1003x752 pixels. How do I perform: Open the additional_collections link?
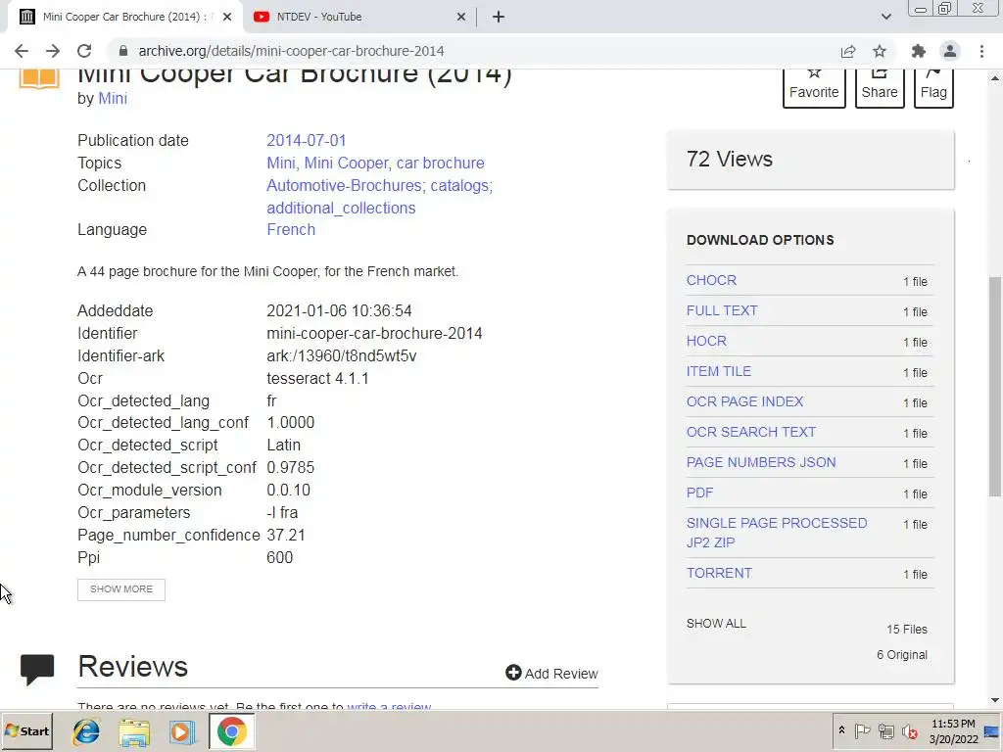[x=341, y=208]
